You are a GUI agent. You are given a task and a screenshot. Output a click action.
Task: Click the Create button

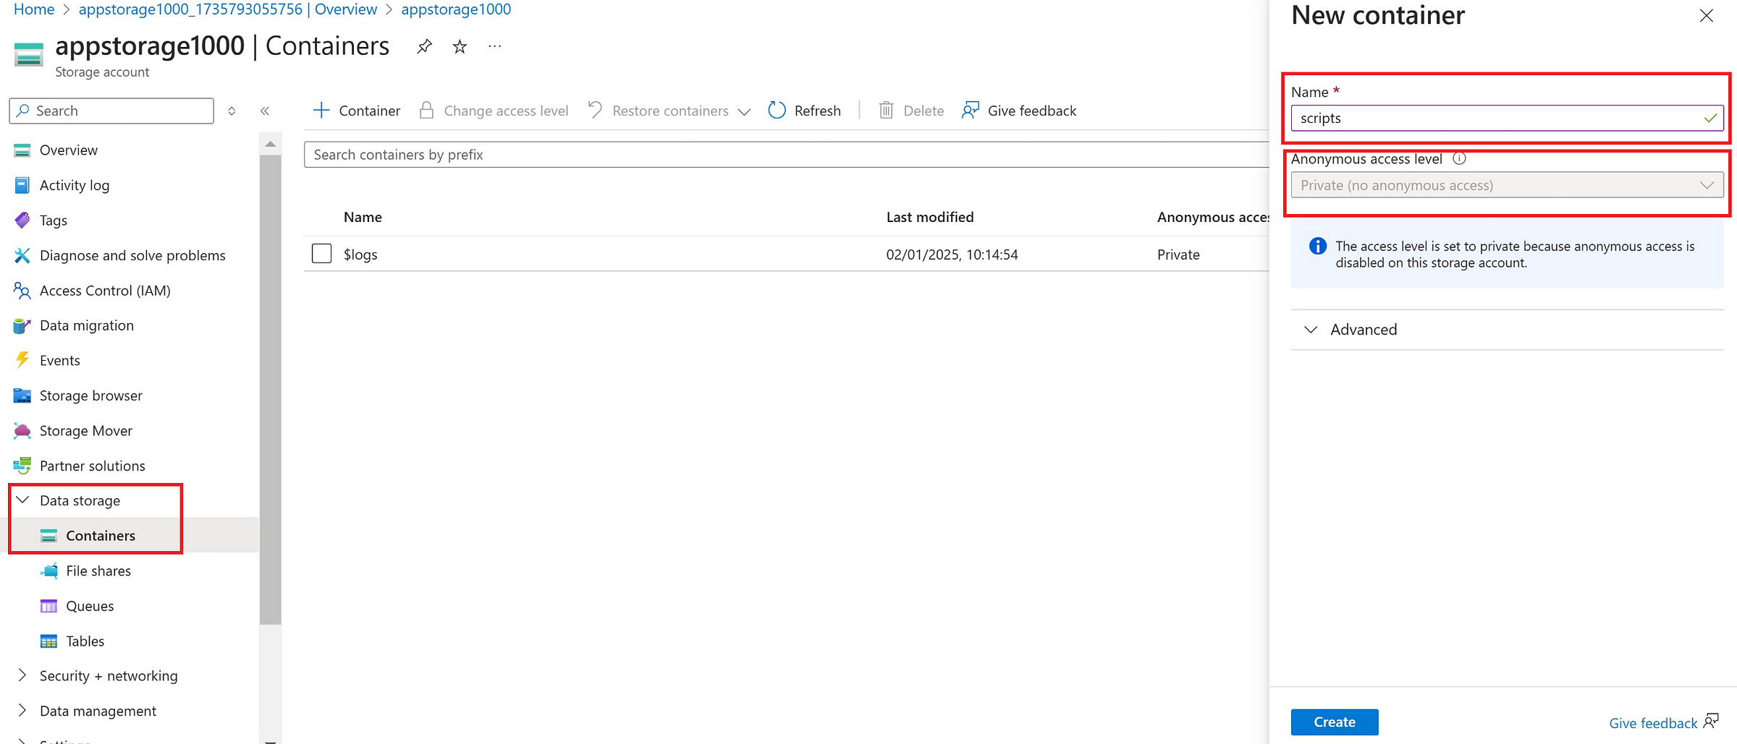click(1335, 722)
